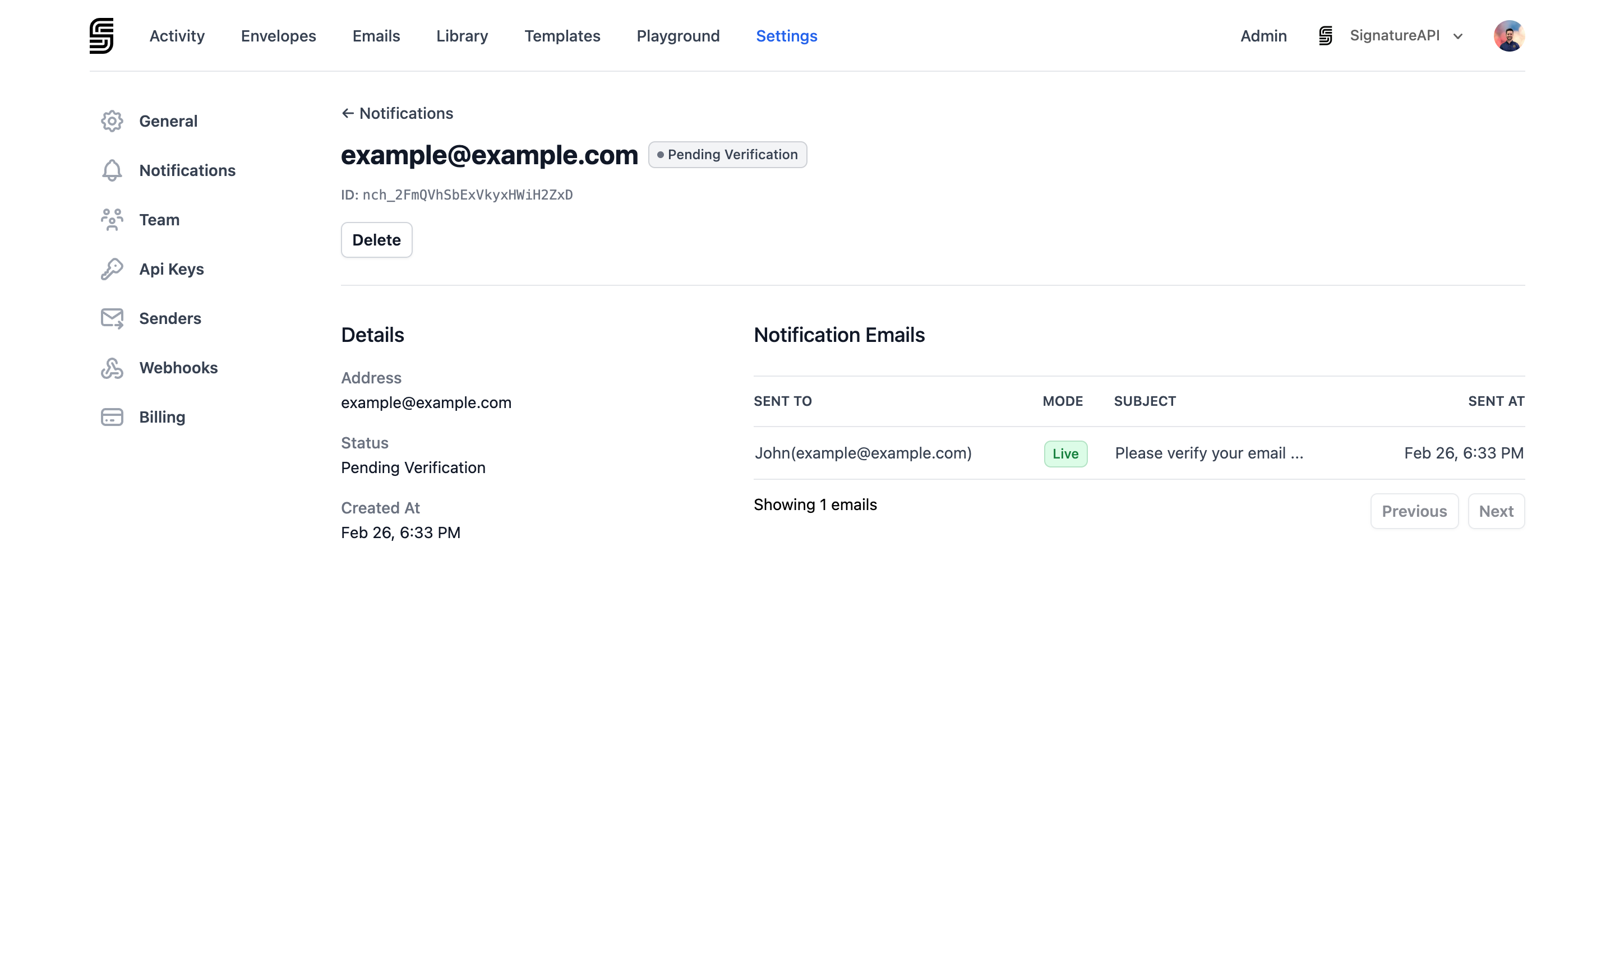Go to the Templates tab
Image resolution: width=1615 pixels, height=954 pixels.
click(562, 36)
